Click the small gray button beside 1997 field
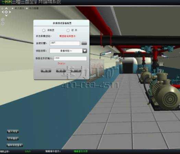The height and width of the screenshot is (154, 180). pos(84,44)
